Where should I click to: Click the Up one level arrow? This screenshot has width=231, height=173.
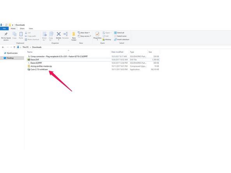click(x=14, y=47)
